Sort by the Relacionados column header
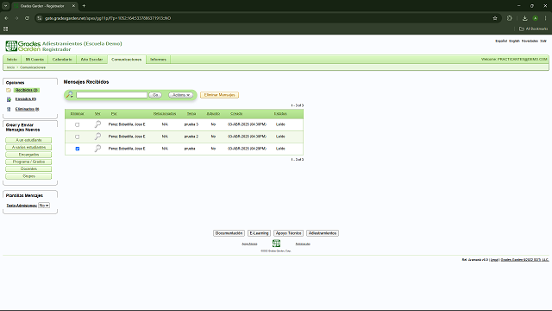 click(x=165, y=113)
